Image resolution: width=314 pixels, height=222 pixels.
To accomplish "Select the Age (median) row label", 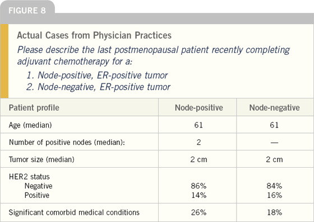I will [30, 125].
